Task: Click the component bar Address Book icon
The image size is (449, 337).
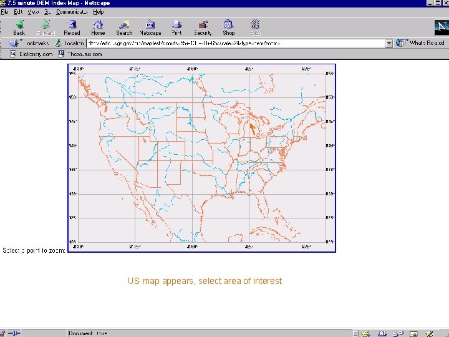Action: click(x=413, y=333)
